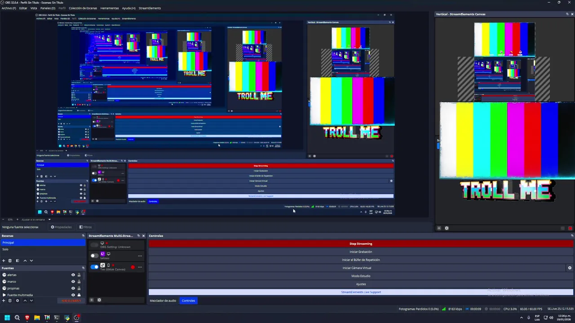The width and height of the screenshot is (575, 323).
Task: Open the Archivo menu
Action: click(x=9, y=8)
